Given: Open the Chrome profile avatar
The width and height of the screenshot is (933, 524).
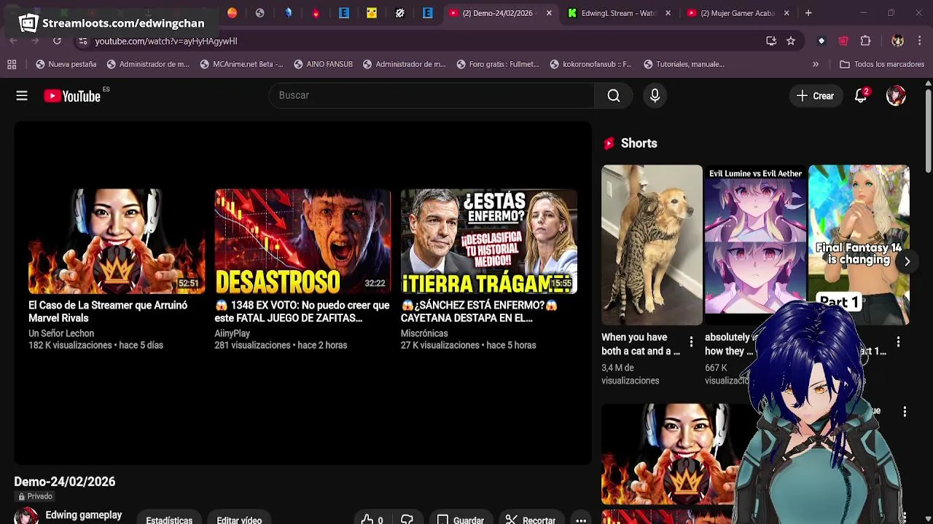Looking at the screenshot, I should pos(897,41).
